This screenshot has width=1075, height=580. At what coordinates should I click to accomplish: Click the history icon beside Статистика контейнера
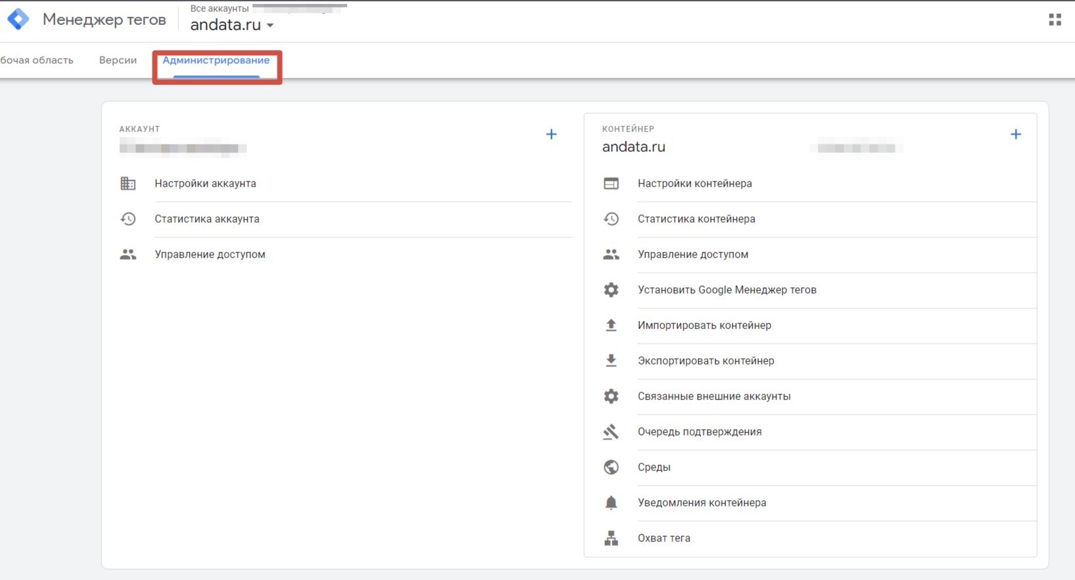coord(611,219)
